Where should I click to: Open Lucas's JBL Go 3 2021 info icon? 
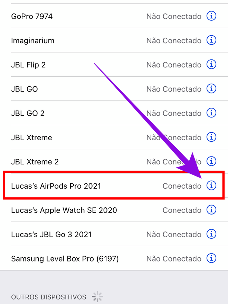[211, 234]
